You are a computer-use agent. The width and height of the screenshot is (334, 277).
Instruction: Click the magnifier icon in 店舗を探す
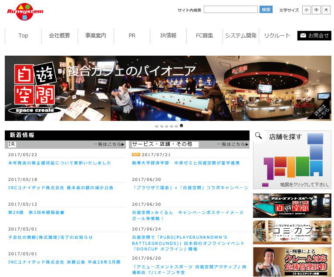click(259, 137)
